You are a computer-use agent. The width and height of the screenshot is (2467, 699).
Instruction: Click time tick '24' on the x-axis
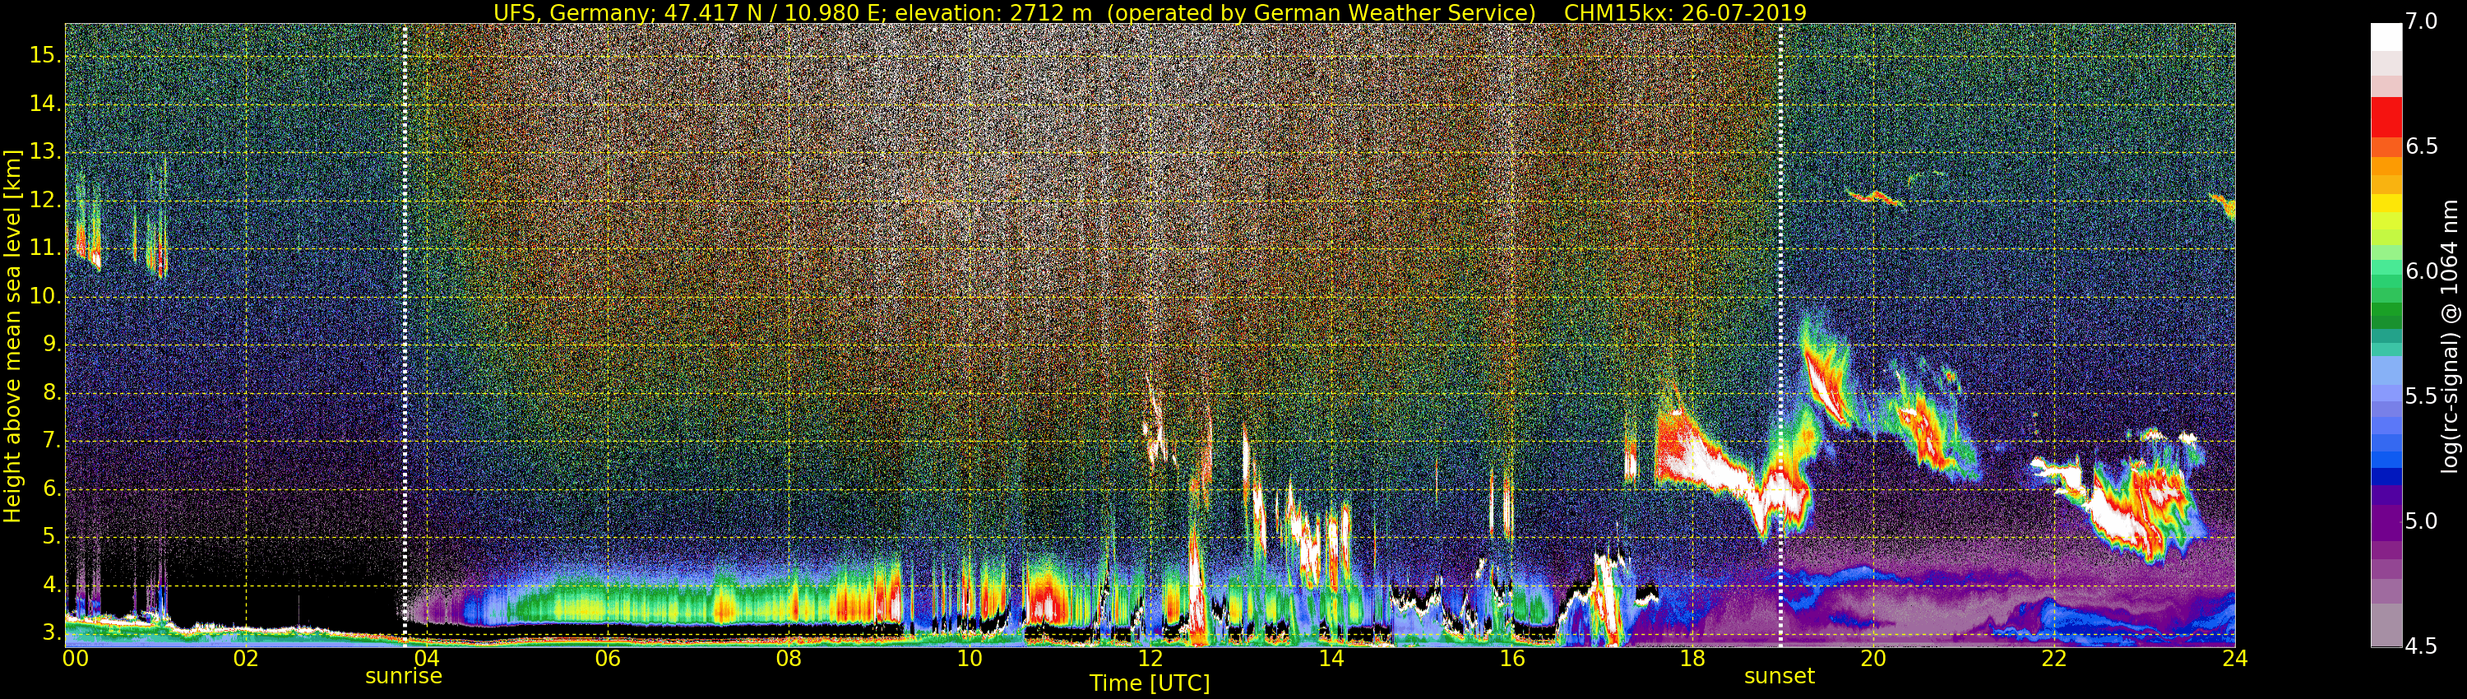tap(2235, 659)
